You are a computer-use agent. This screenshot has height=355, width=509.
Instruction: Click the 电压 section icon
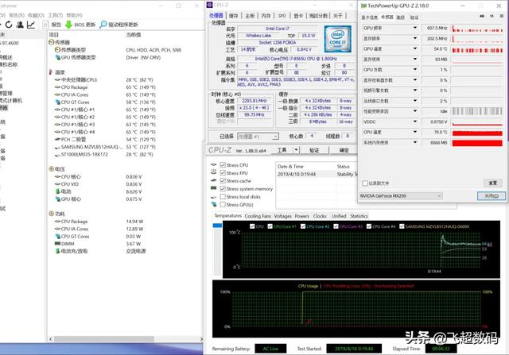[51, 169]
